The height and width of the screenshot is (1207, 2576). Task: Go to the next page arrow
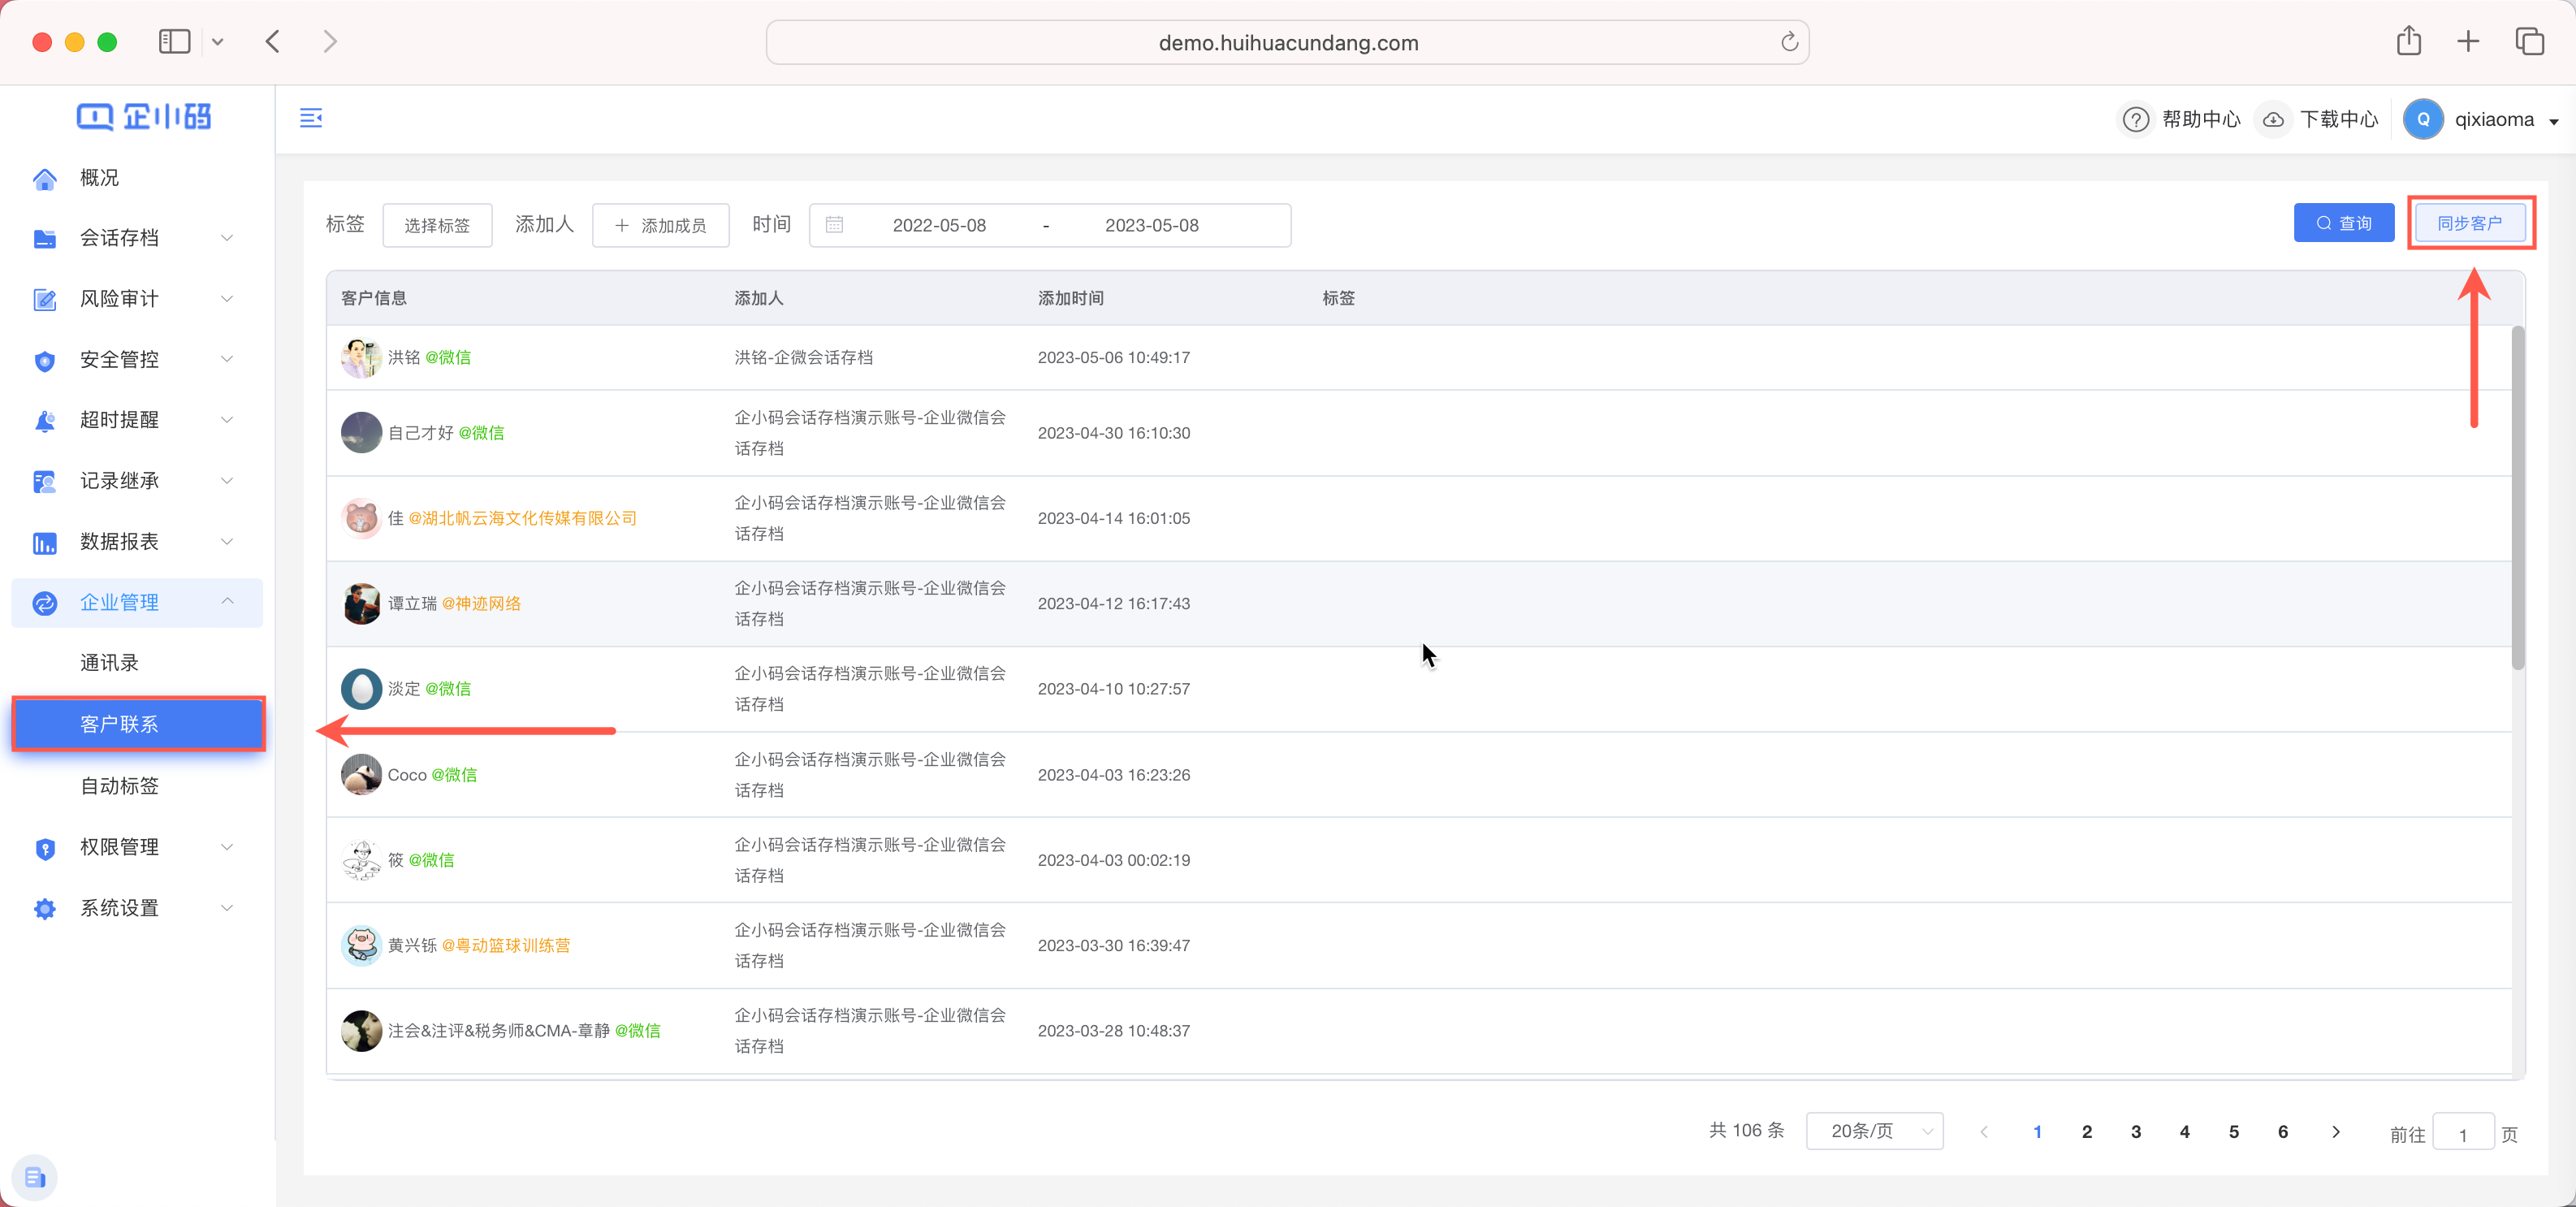(2335, 1132)
